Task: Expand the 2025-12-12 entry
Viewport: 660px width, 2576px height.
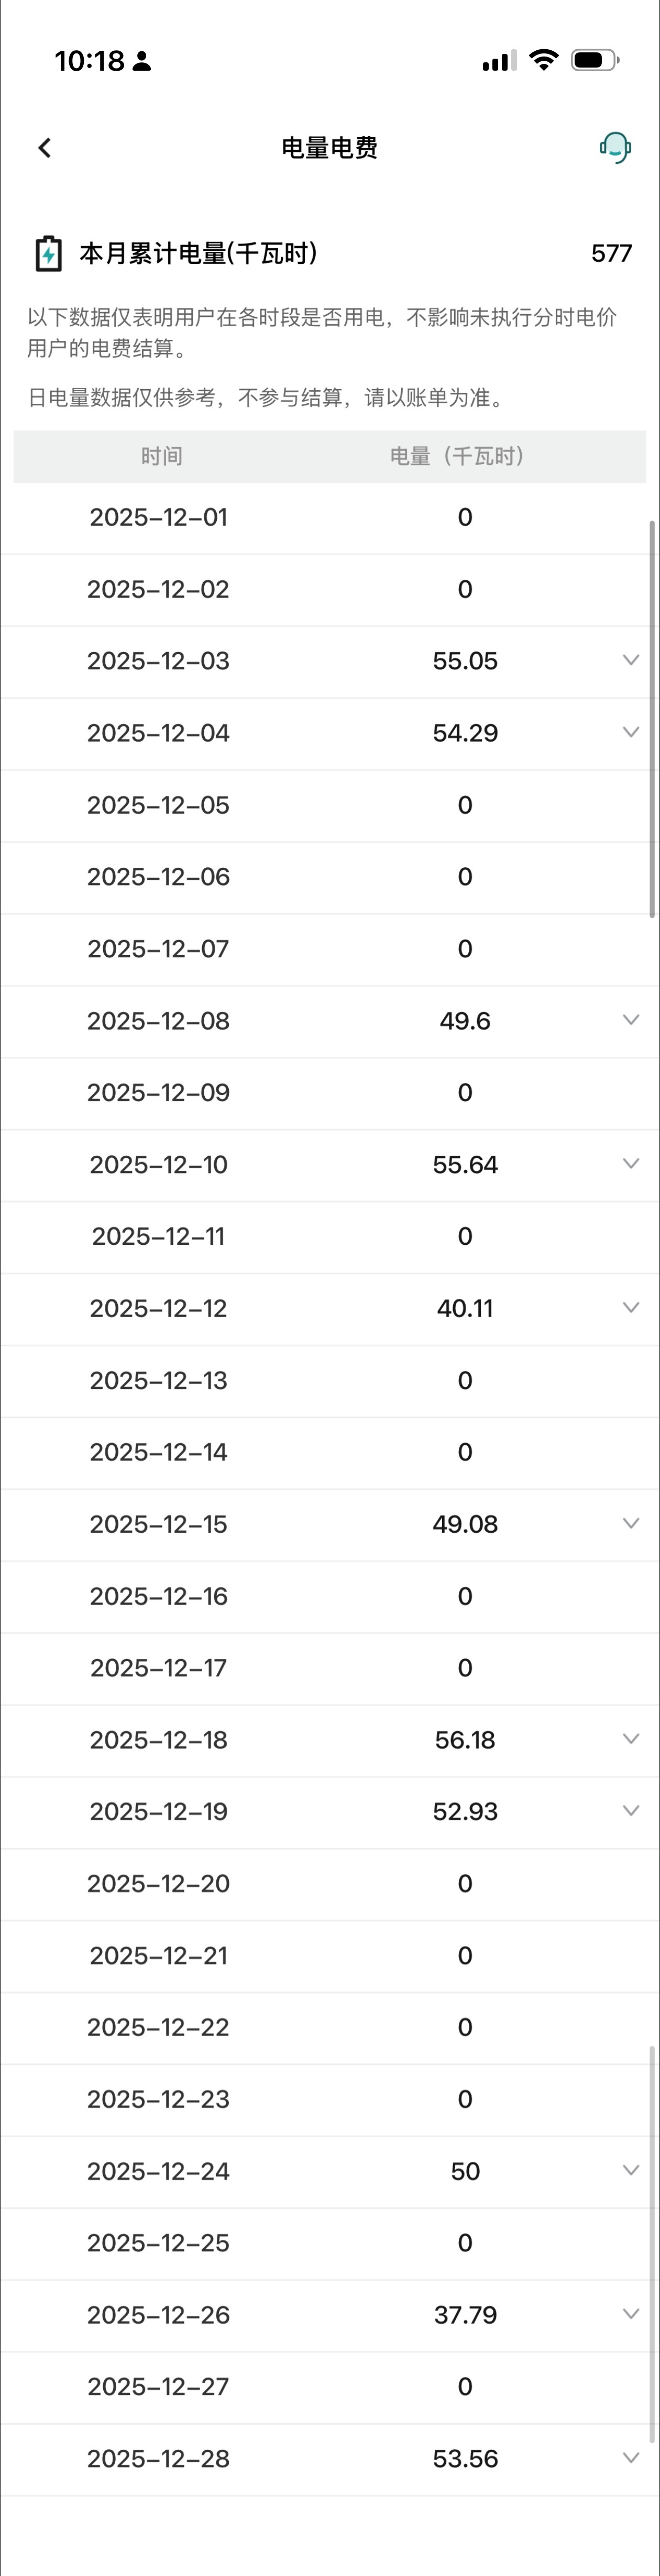Action: (630, 1308)
